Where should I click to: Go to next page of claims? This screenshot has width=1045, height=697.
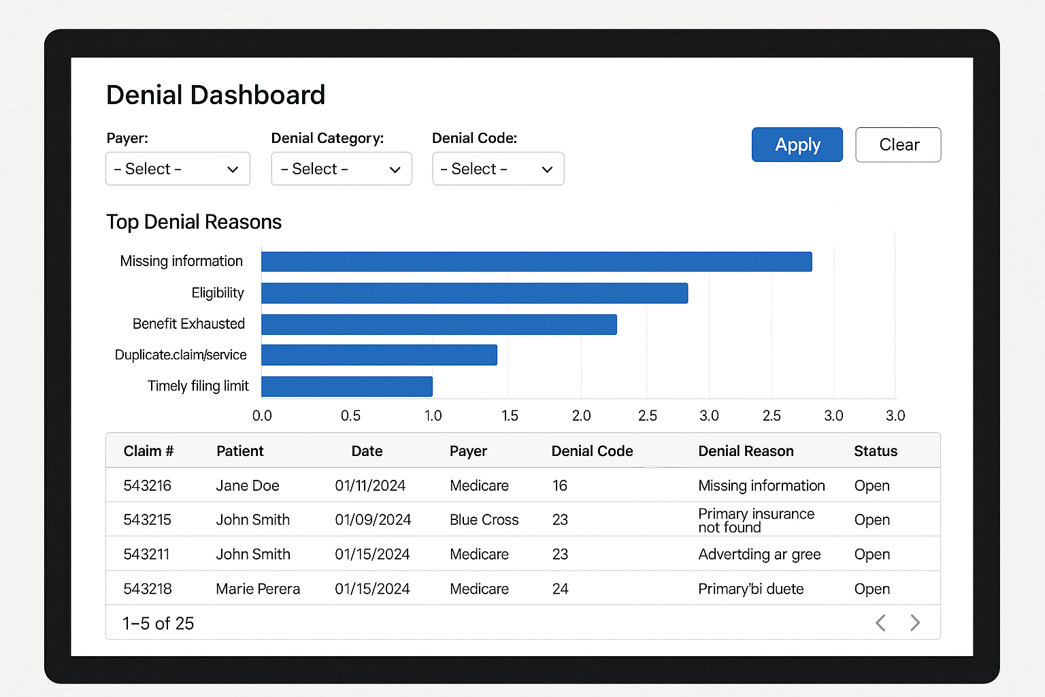tap(915, 623)
